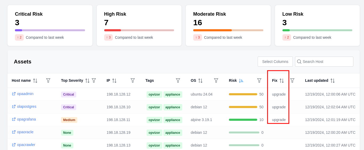Click the Search Host input field
This screenshot has height=150, width=364.
327,62
